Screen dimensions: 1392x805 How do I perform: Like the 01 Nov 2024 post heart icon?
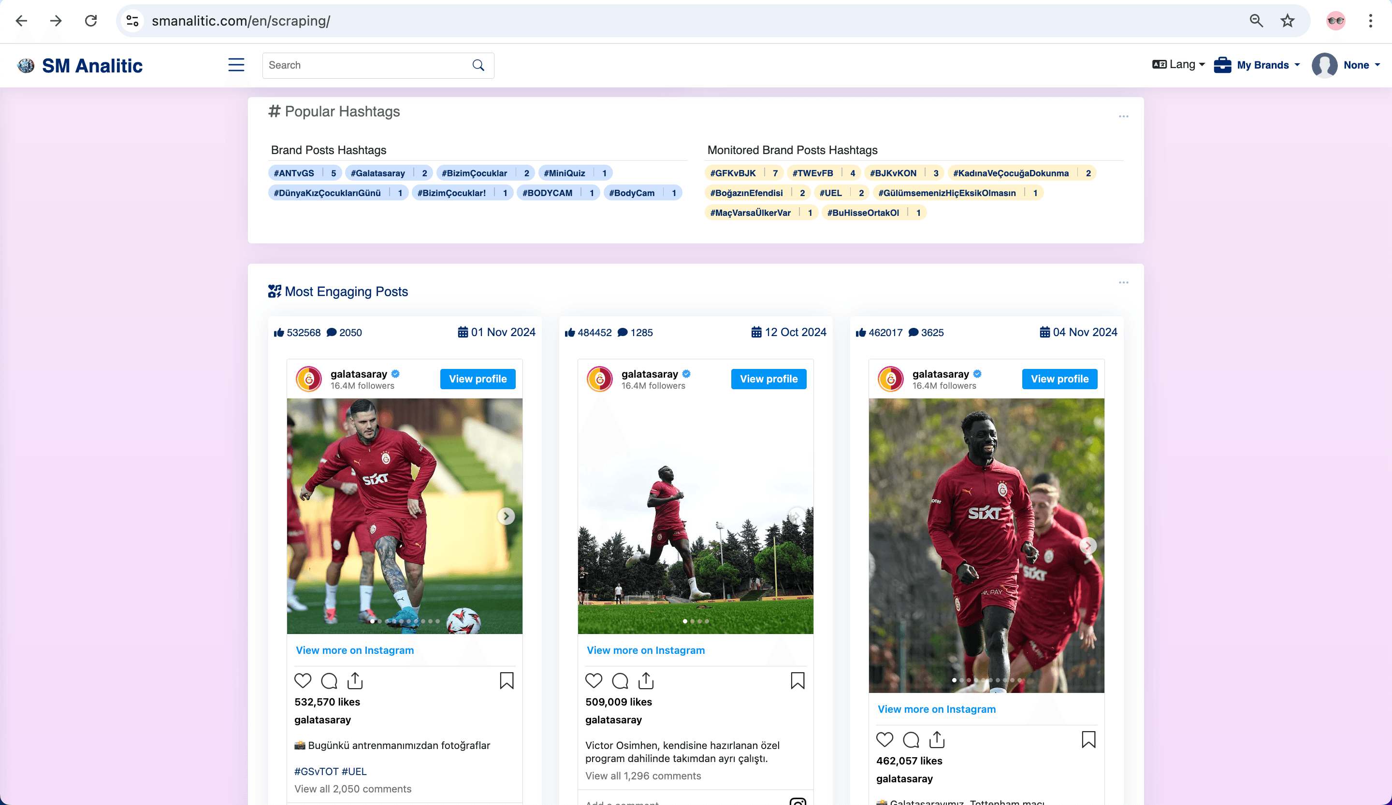tap(303, 681)
